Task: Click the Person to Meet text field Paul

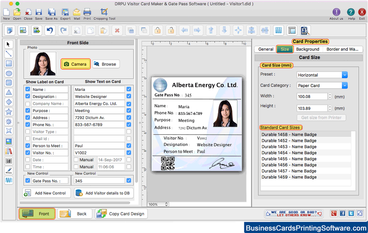Action: (99, 146)
